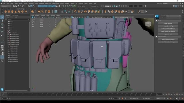Toggle select by object type mode

(31, 6)
